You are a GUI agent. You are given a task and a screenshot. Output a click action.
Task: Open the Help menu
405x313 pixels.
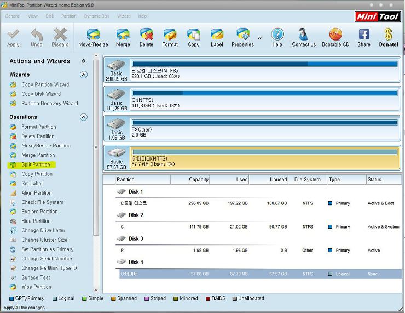click(142, 16)
